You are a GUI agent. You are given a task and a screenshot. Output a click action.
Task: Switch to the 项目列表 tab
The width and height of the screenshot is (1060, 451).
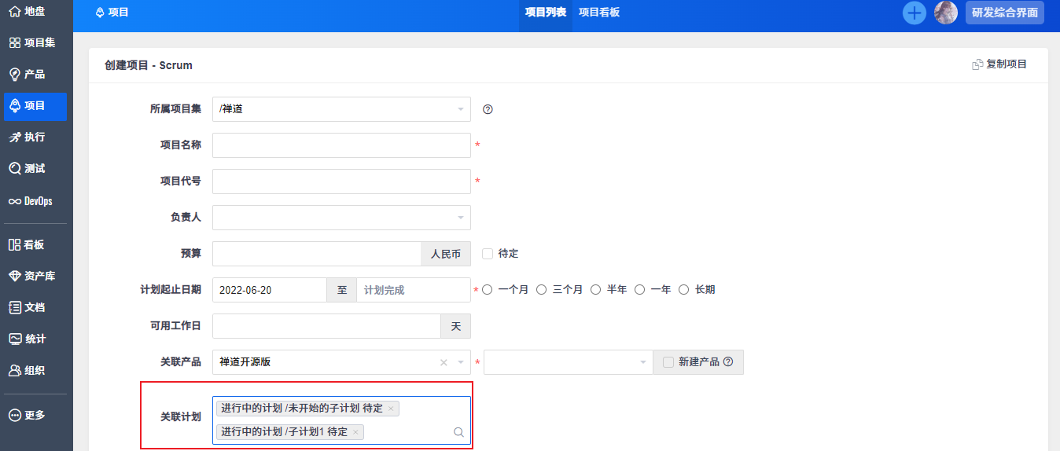coord(546,13)
